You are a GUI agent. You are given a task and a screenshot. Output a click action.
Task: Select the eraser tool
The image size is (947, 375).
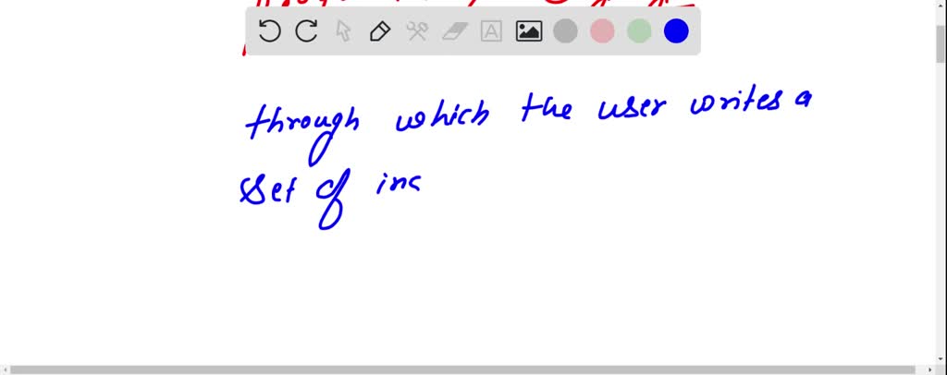tap(455, 30)
